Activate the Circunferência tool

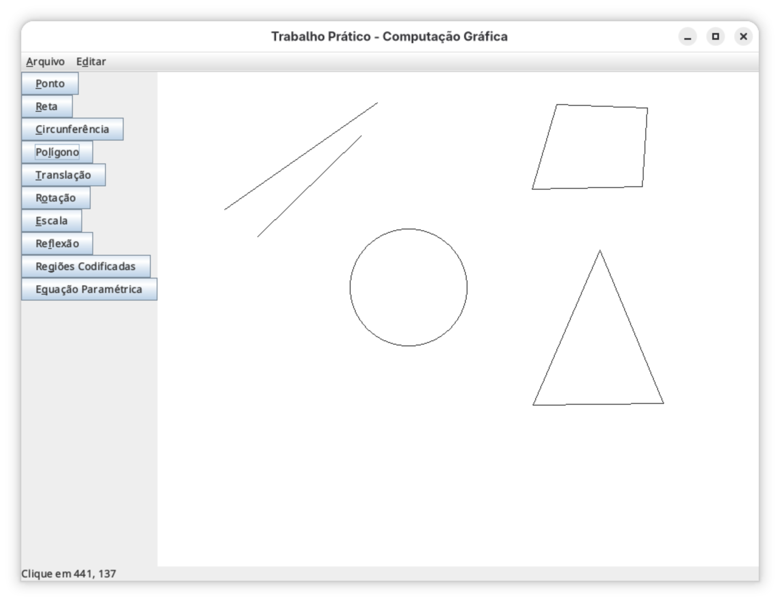[72, 130]
